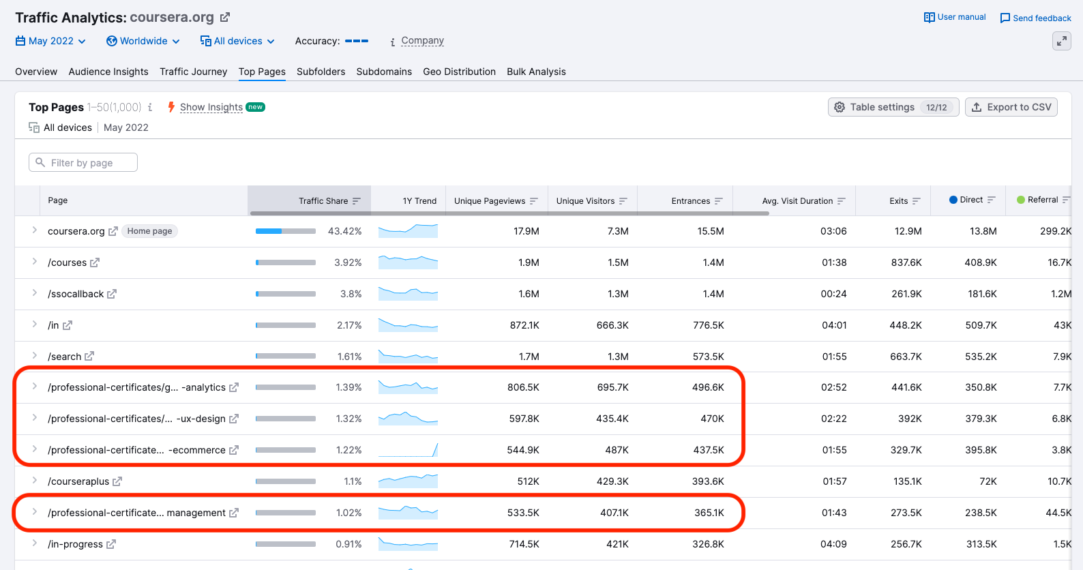Click the /professional-certificates -ux-design page name

136,419
